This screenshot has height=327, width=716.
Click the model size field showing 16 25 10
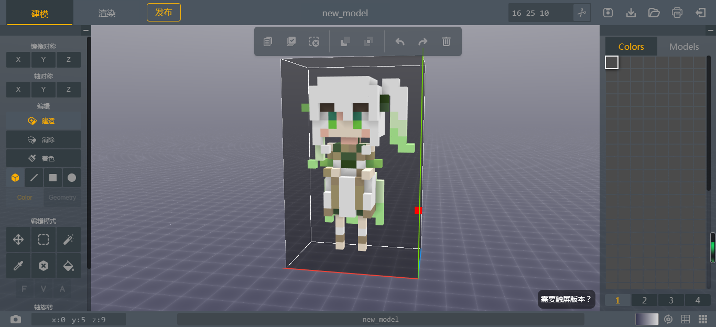[x=541, y=13]
